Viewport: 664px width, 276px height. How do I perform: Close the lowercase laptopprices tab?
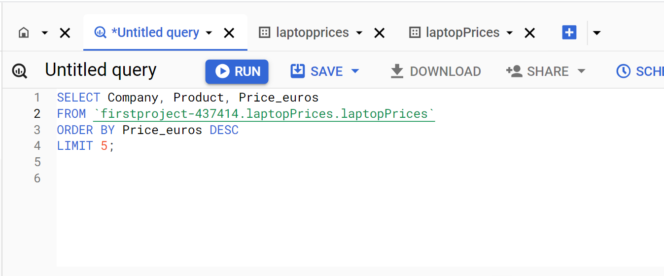(x=380, y=33)
